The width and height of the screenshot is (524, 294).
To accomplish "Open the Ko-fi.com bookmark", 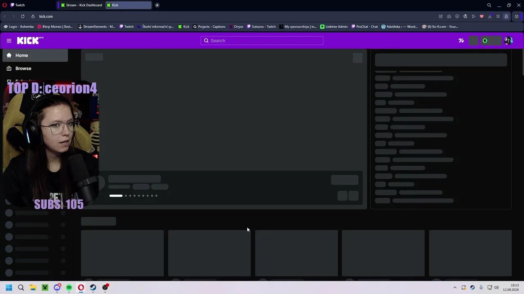I will (440, 27).
